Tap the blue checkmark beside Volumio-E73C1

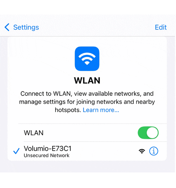[16, 151]
